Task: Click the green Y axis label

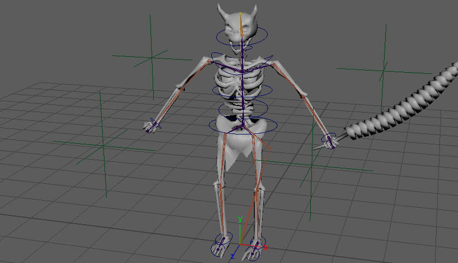Action: (x=240, y=219)
